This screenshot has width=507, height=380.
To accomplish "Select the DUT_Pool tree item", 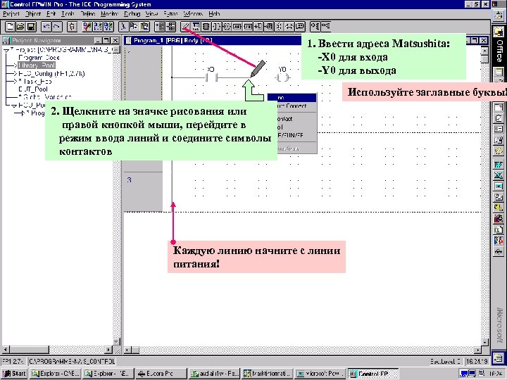I will (x=33, y=89).
